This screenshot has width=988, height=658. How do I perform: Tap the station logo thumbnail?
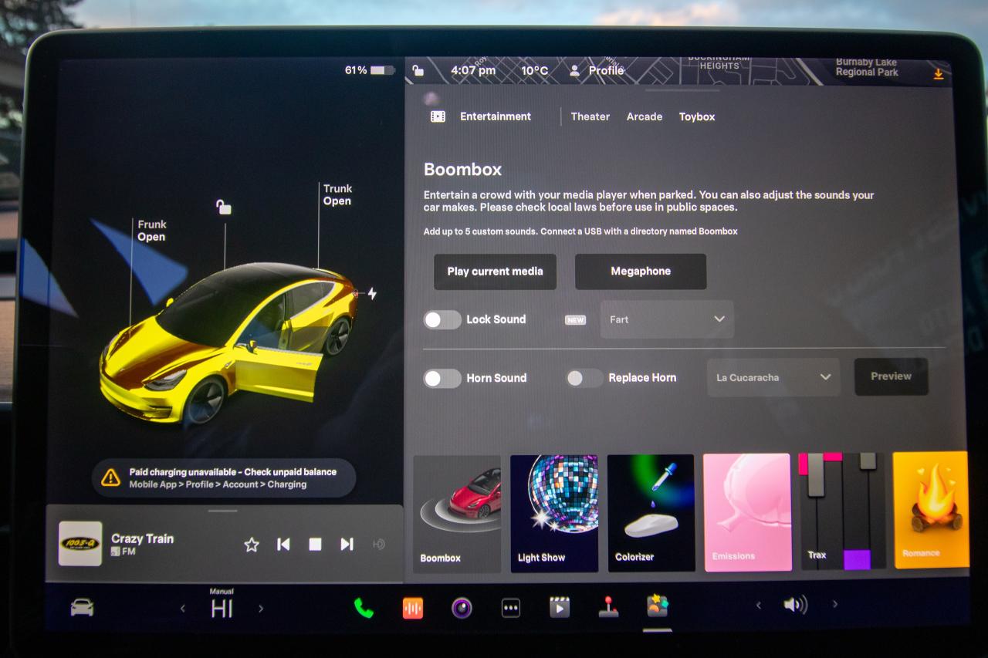80,544
